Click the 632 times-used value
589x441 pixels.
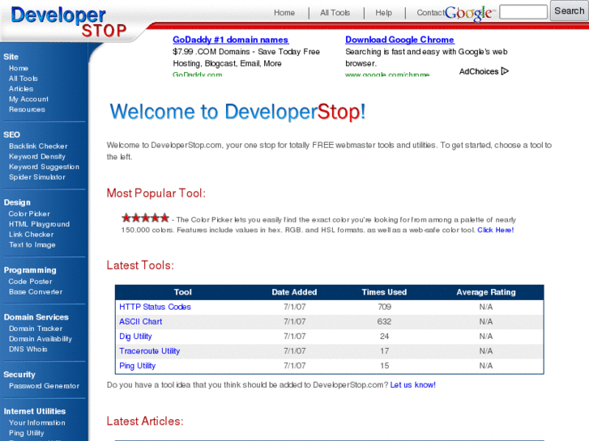click(x=384, y=322)
